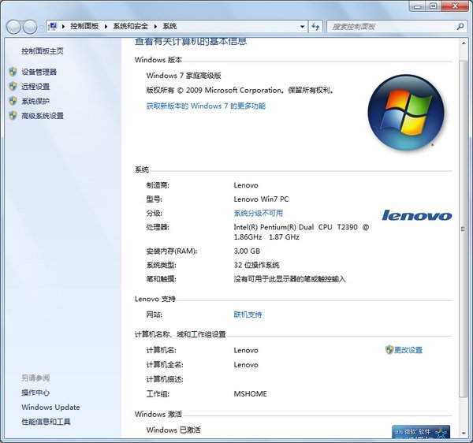
Task: Expand the arrow before 控制面板 breadcrumb
Action: 63,27
